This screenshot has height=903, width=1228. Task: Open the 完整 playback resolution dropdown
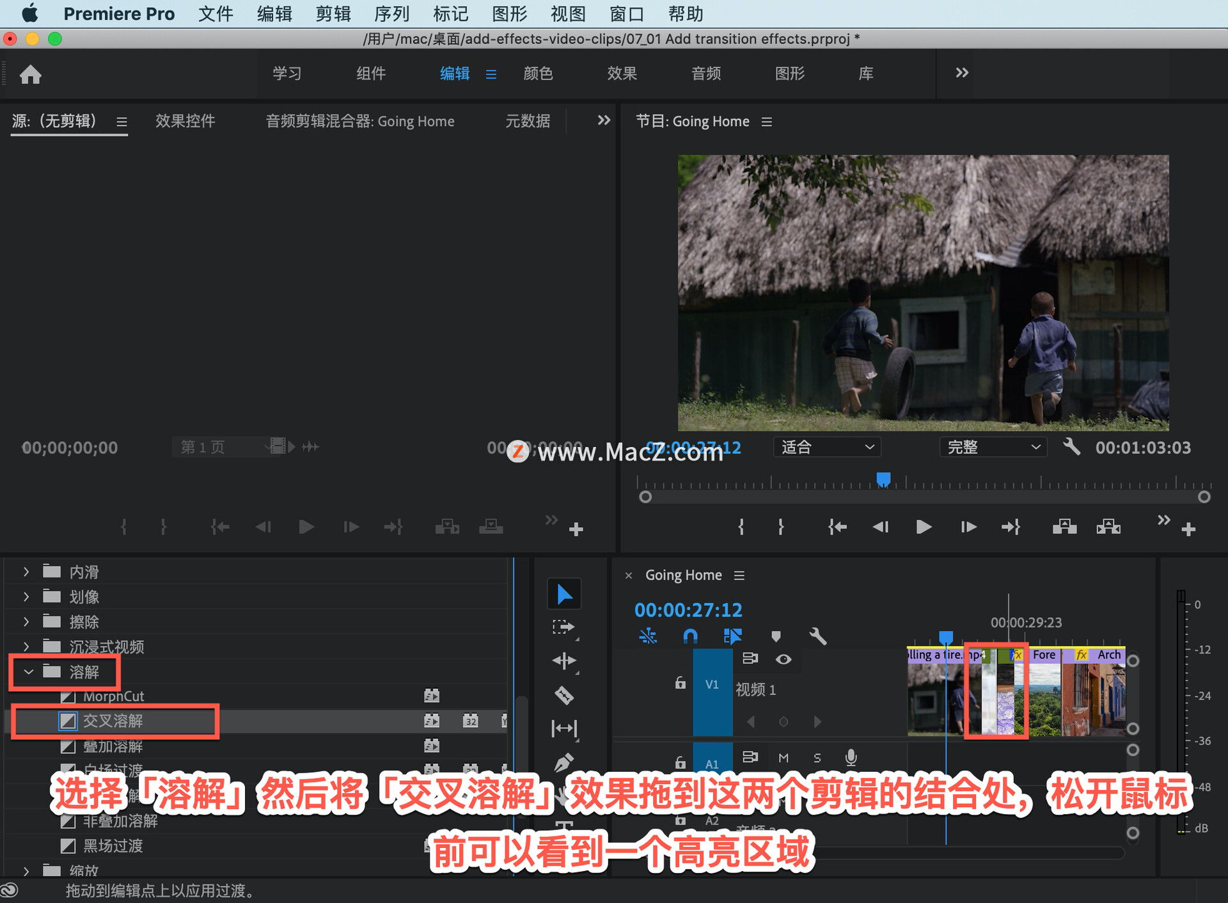coord(993,446)
